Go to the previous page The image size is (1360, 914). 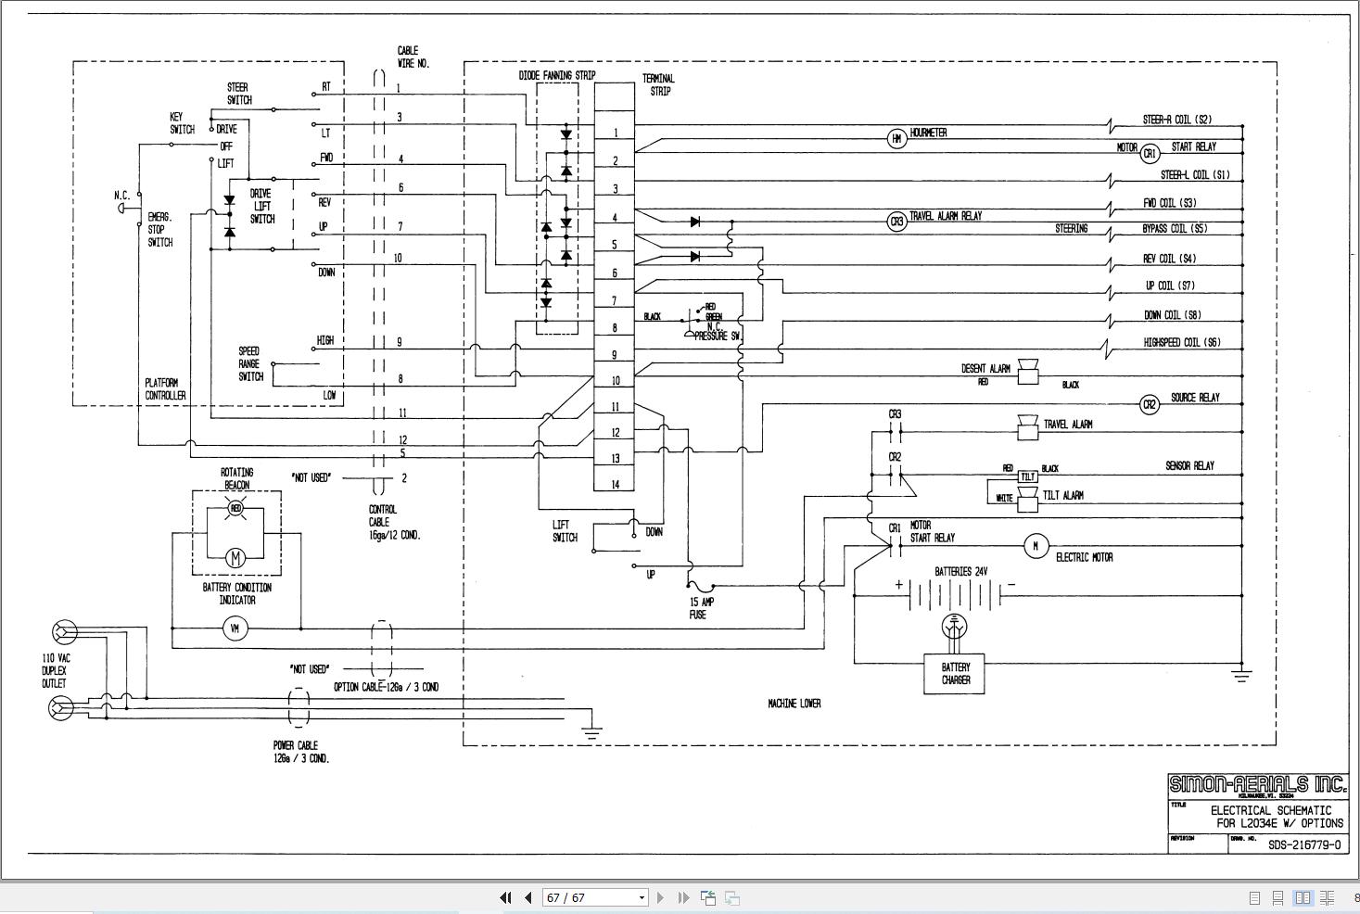click(528, 897)
